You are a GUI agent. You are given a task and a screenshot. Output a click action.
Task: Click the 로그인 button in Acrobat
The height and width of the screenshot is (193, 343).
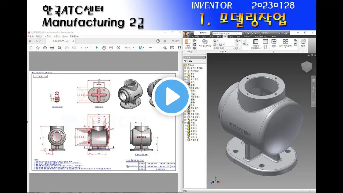tap(176, 41)
